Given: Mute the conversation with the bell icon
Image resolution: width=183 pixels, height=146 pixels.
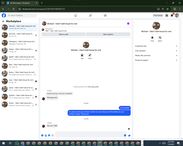Looking at the screenshot, I should (x=152, y=38).
